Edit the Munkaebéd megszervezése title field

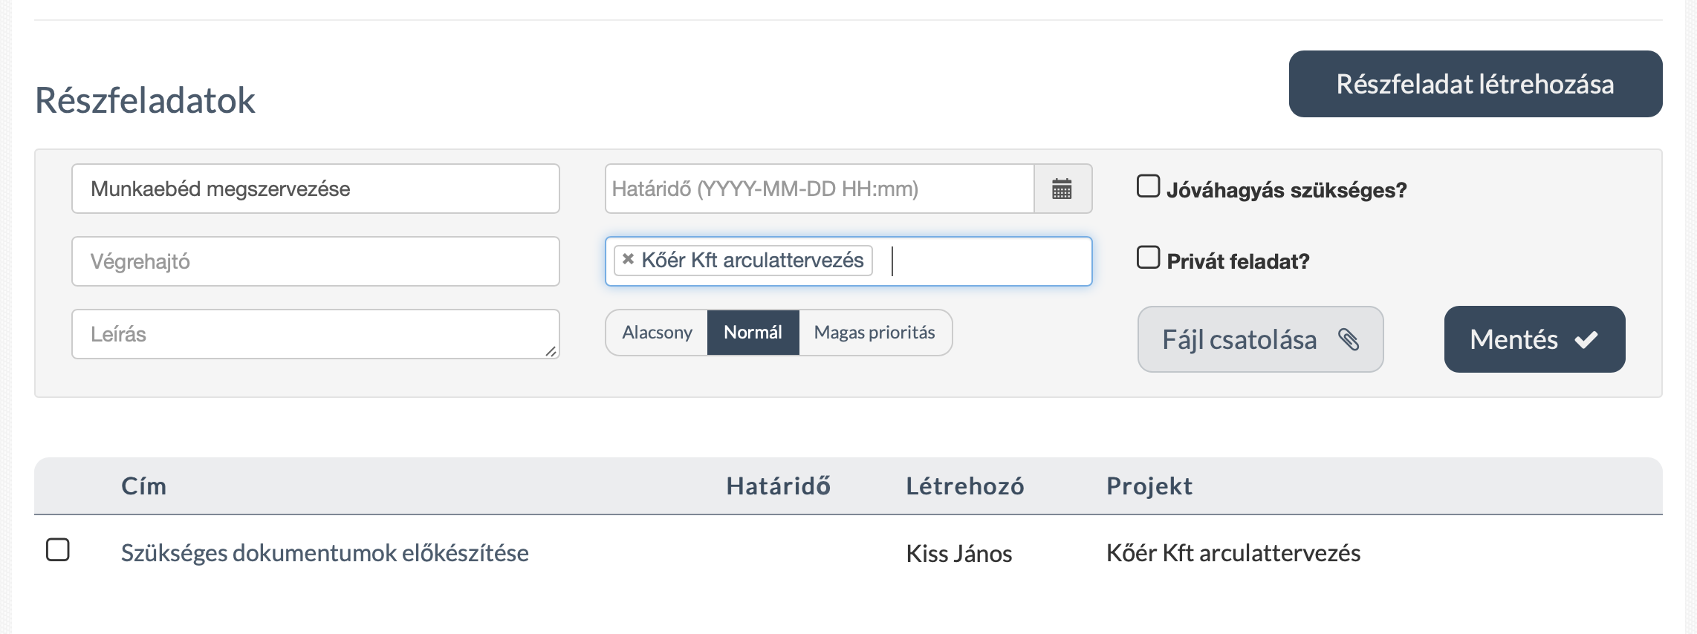(315, 189)
